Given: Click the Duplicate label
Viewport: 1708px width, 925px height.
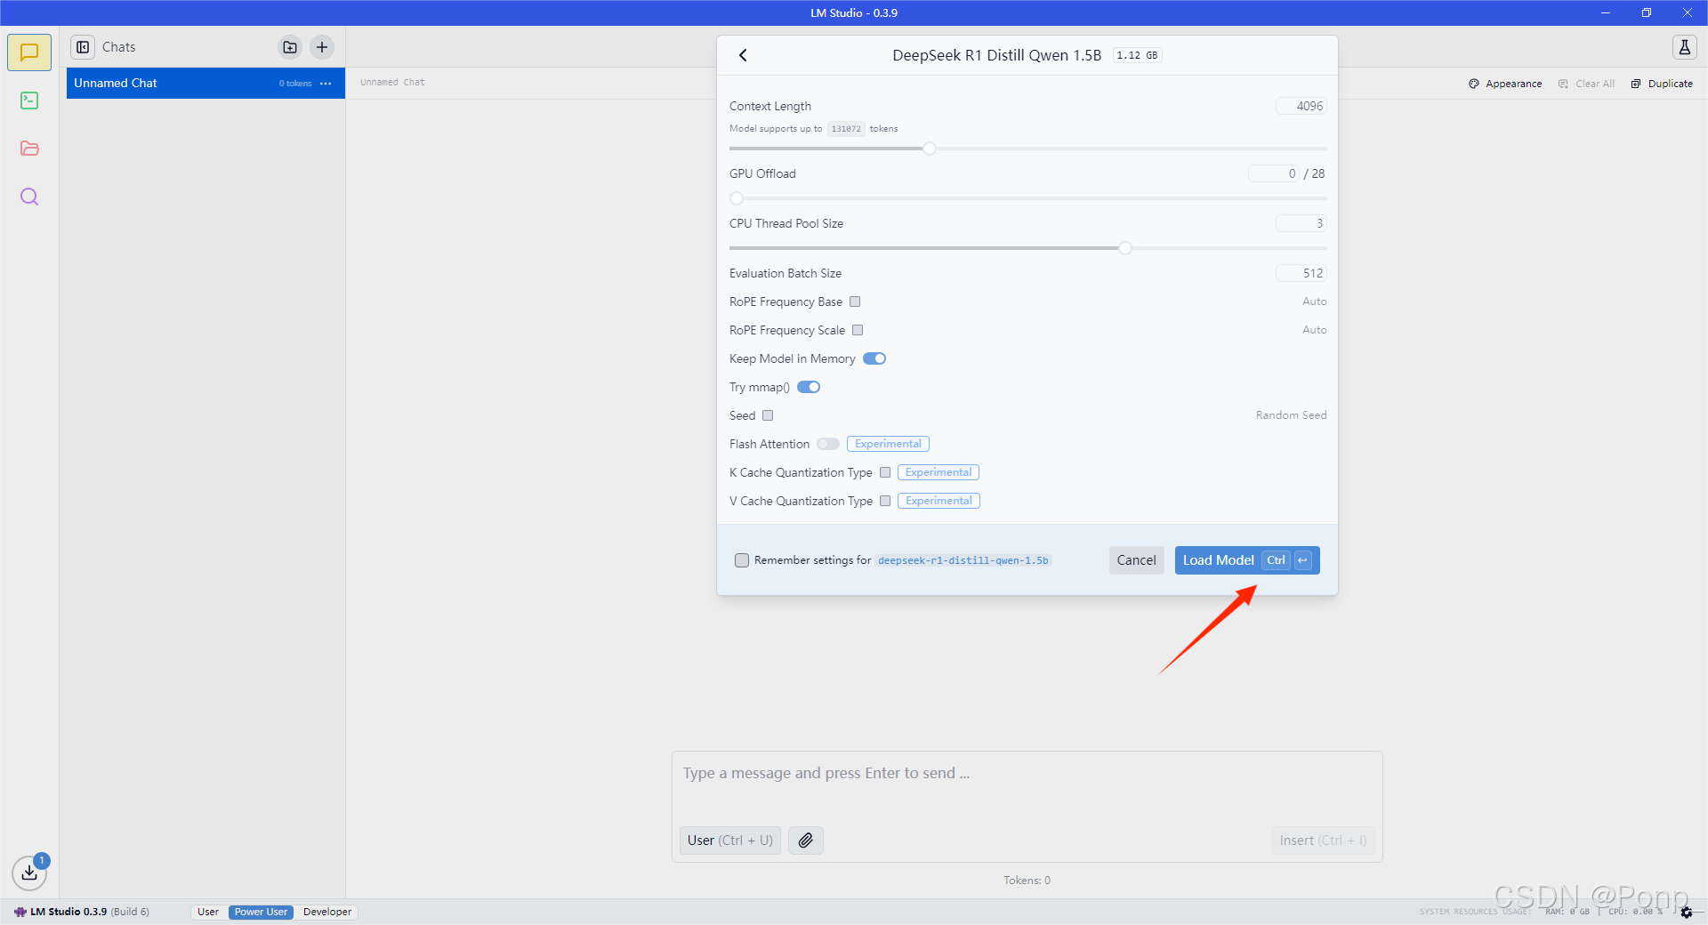Looking at the screenshot, I should click(x=1670, y=84).
